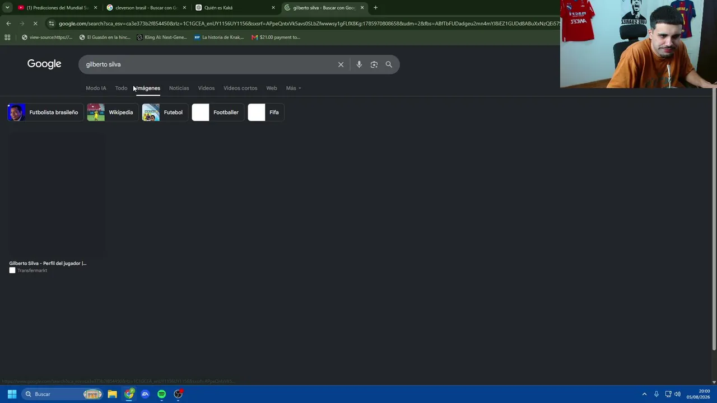The width and height of the screenshot is (717, 403).
Task: Open the $21.00 payment to... Gmail bookmark
Action: coord(276,38)
